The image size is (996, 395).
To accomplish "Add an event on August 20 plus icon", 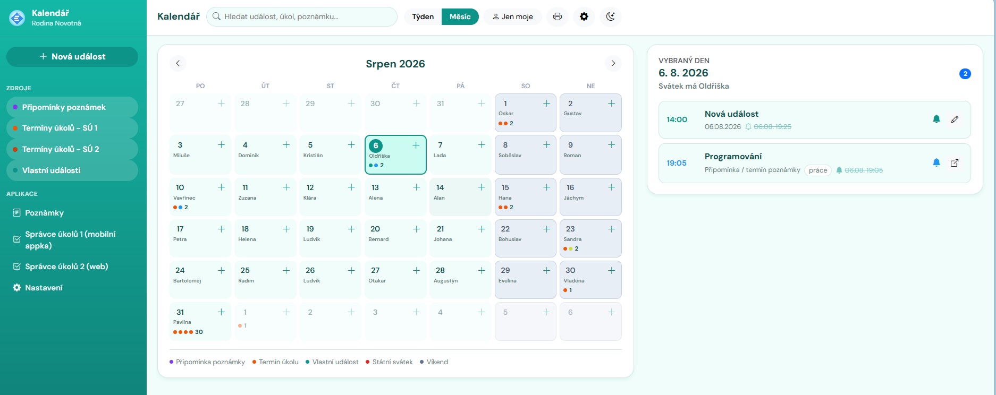I will coord(416,229).
